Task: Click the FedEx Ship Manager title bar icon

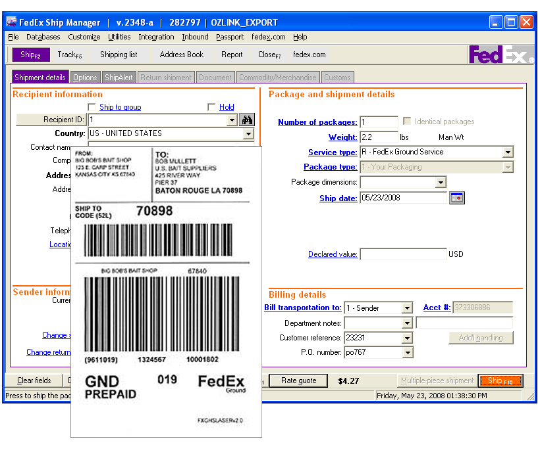Action: point(11,22)
